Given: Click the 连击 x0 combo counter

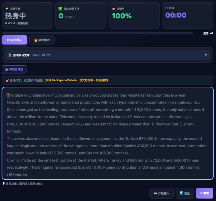Looking at the screenshot, I should coord(208,33).
